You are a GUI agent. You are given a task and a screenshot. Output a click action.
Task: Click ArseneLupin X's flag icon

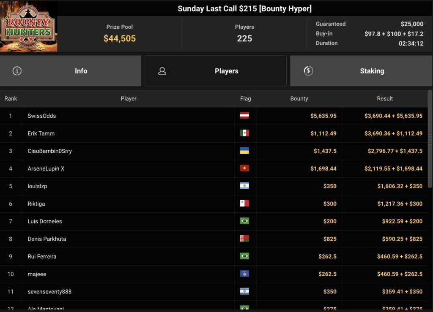pos(244,168)
